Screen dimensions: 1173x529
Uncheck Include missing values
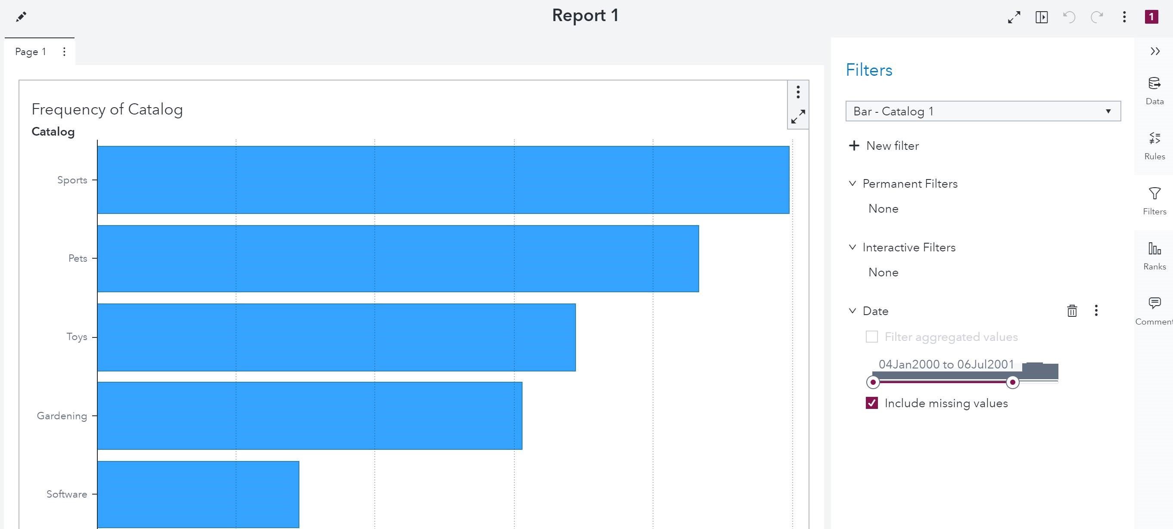pos(871,403)
